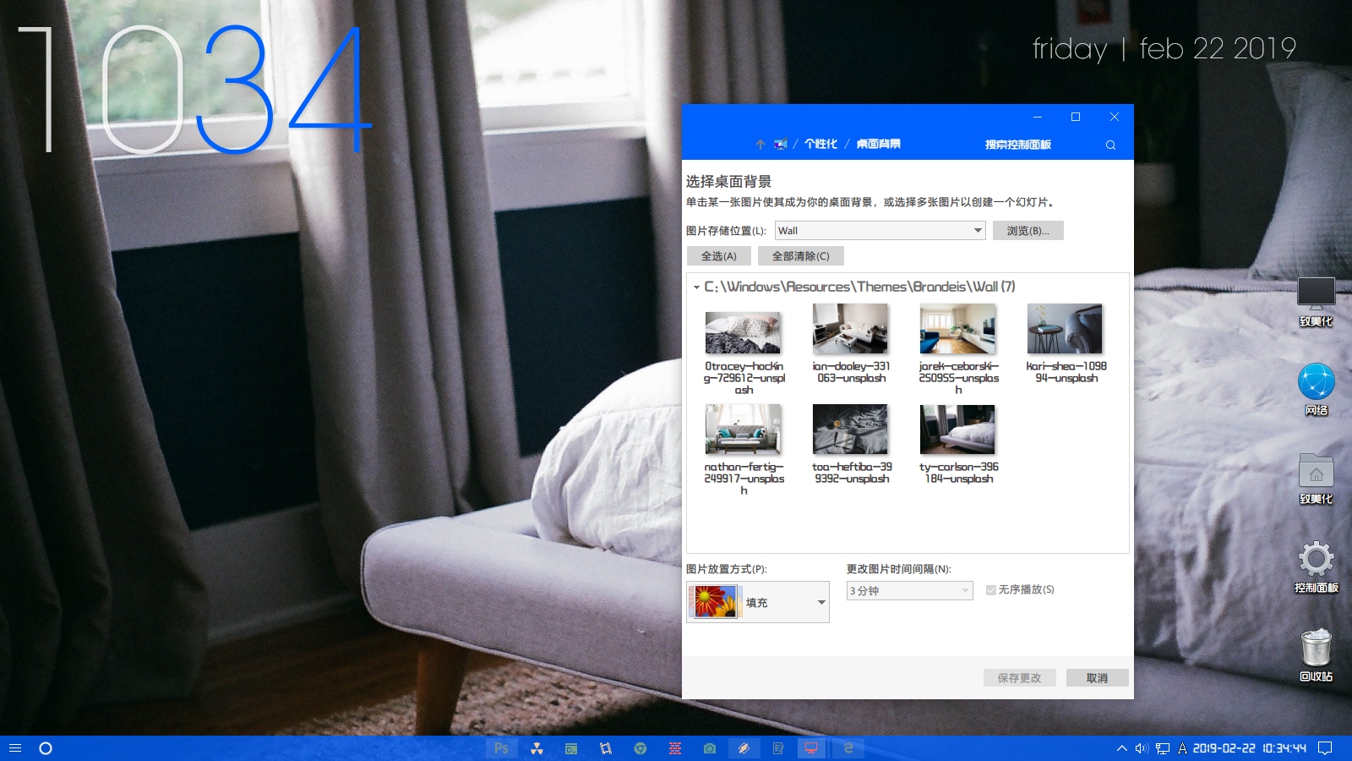The width and height of the screenshot is (1352, 761).
Task: Click the 取消 cancel button
Action: pyautogui.click(x=1097, y=678)
